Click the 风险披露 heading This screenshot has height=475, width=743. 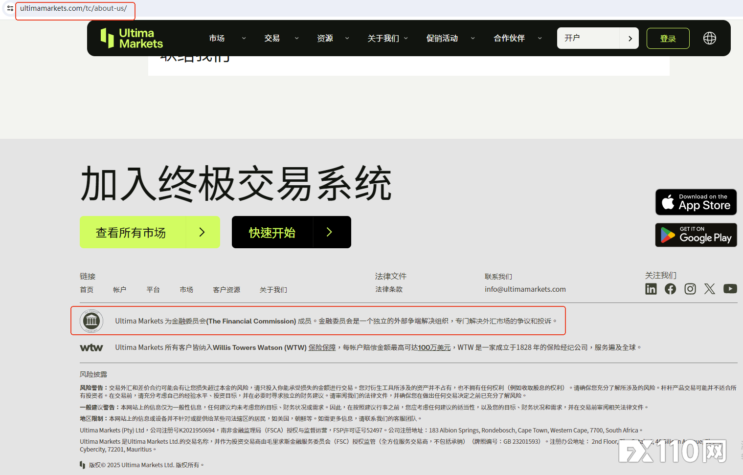[x=93, y=374]
